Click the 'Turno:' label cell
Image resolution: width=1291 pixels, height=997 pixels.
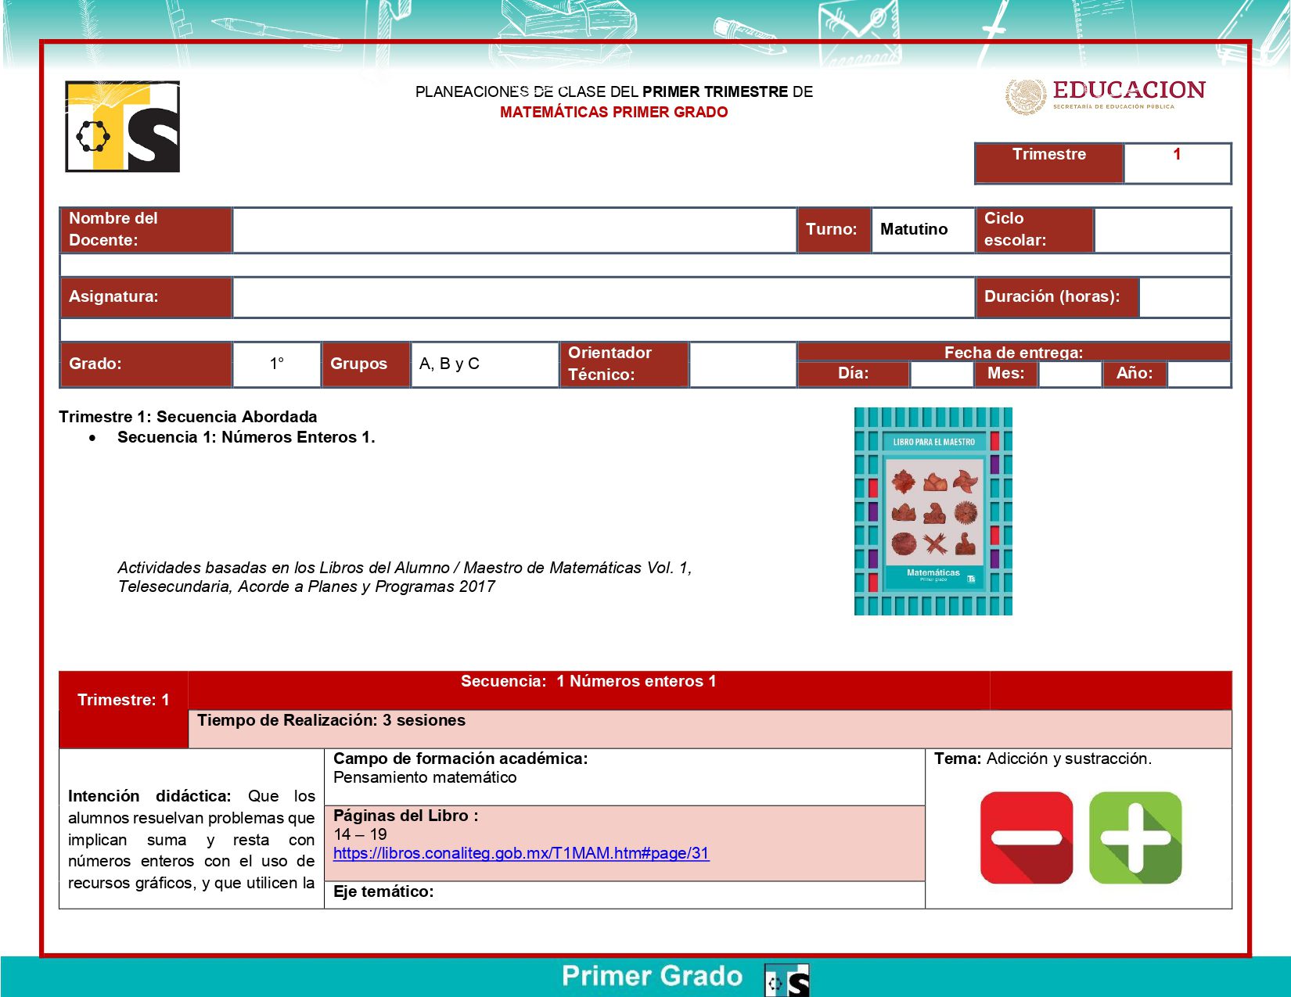click(x=833, y=230)
